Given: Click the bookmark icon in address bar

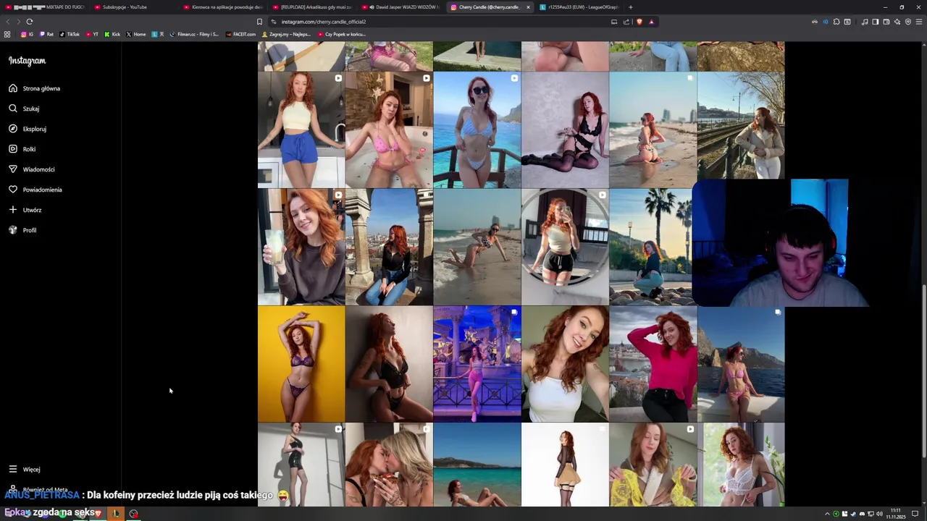Looking at the screenshot, I should click(259, 22).
